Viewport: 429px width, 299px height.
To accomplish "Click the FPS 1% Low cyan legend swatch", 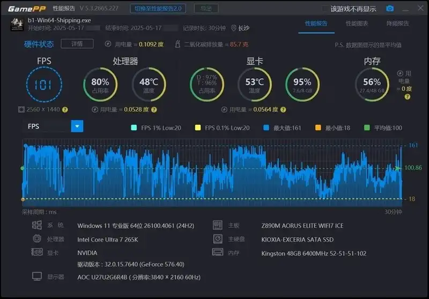I will pyautogui.click(x=134, y=128).
